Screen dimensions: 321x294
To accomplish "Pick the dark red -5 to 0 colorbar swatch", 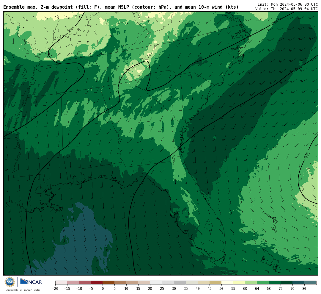I will pos(97,283).
